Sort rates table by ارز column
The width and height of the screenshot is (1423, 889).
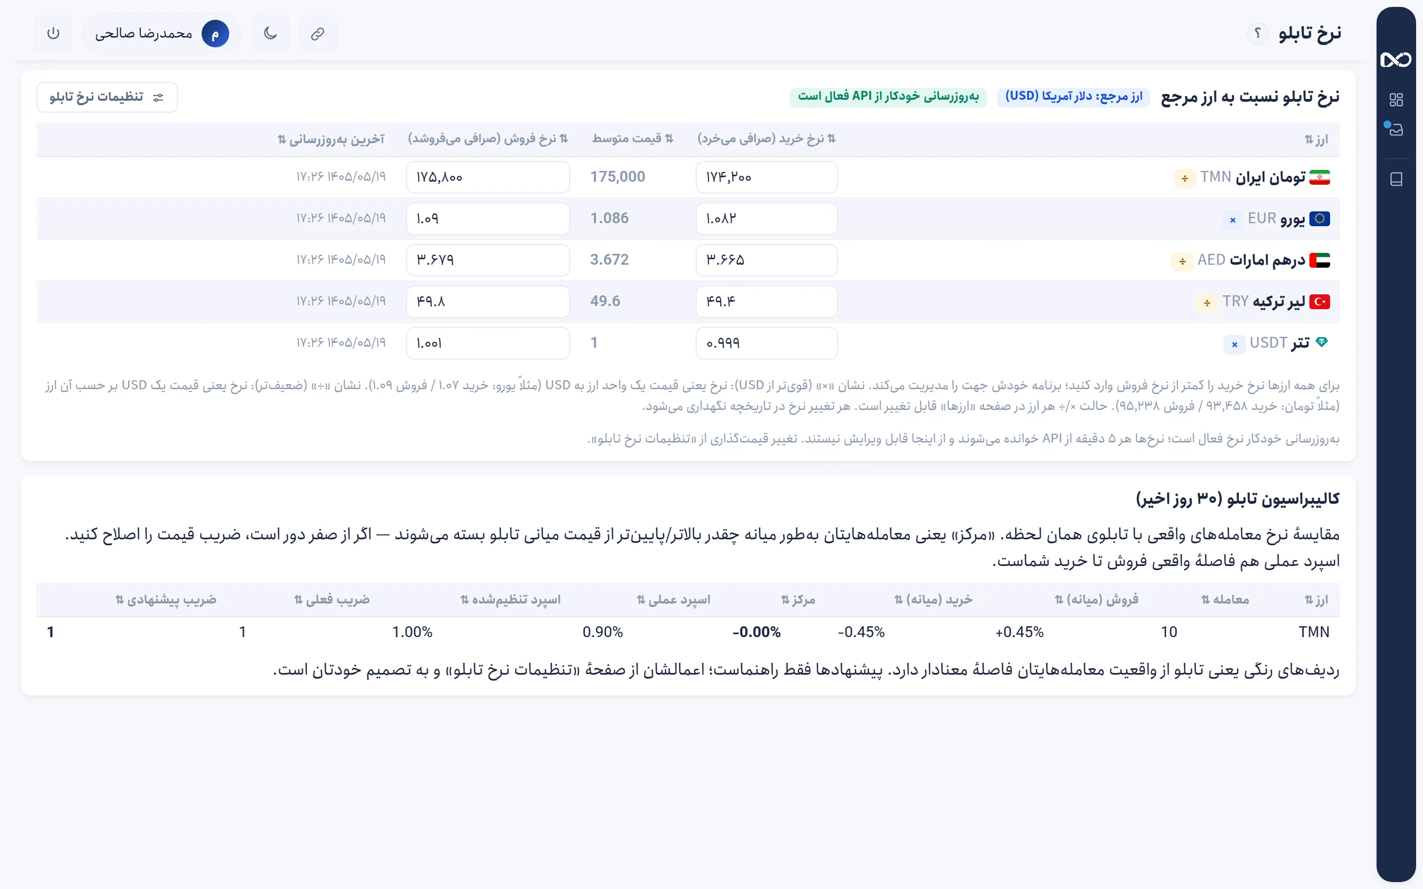coord(1316,139)
